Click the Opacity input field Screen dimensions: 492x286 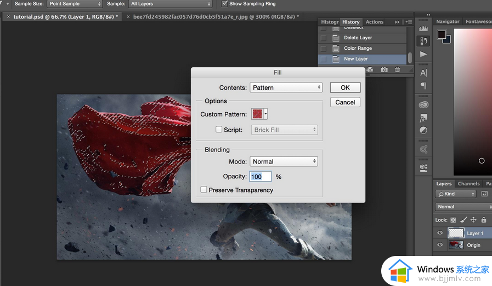(x=260, y=177)
